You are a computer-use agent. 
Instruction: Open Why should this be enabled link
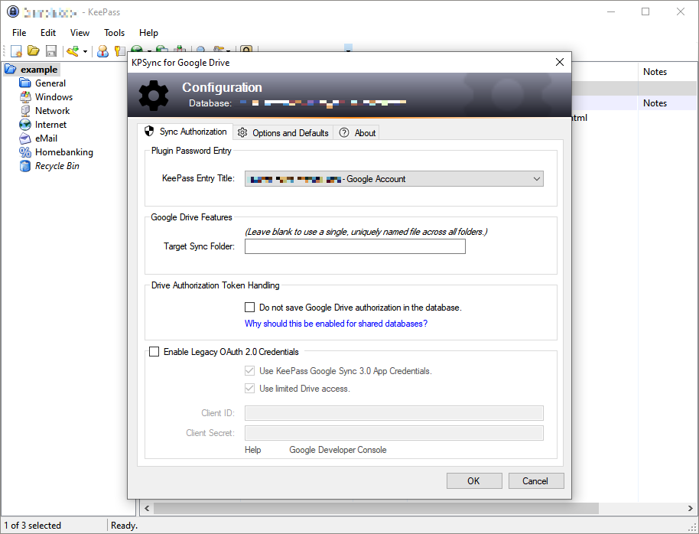336,324
